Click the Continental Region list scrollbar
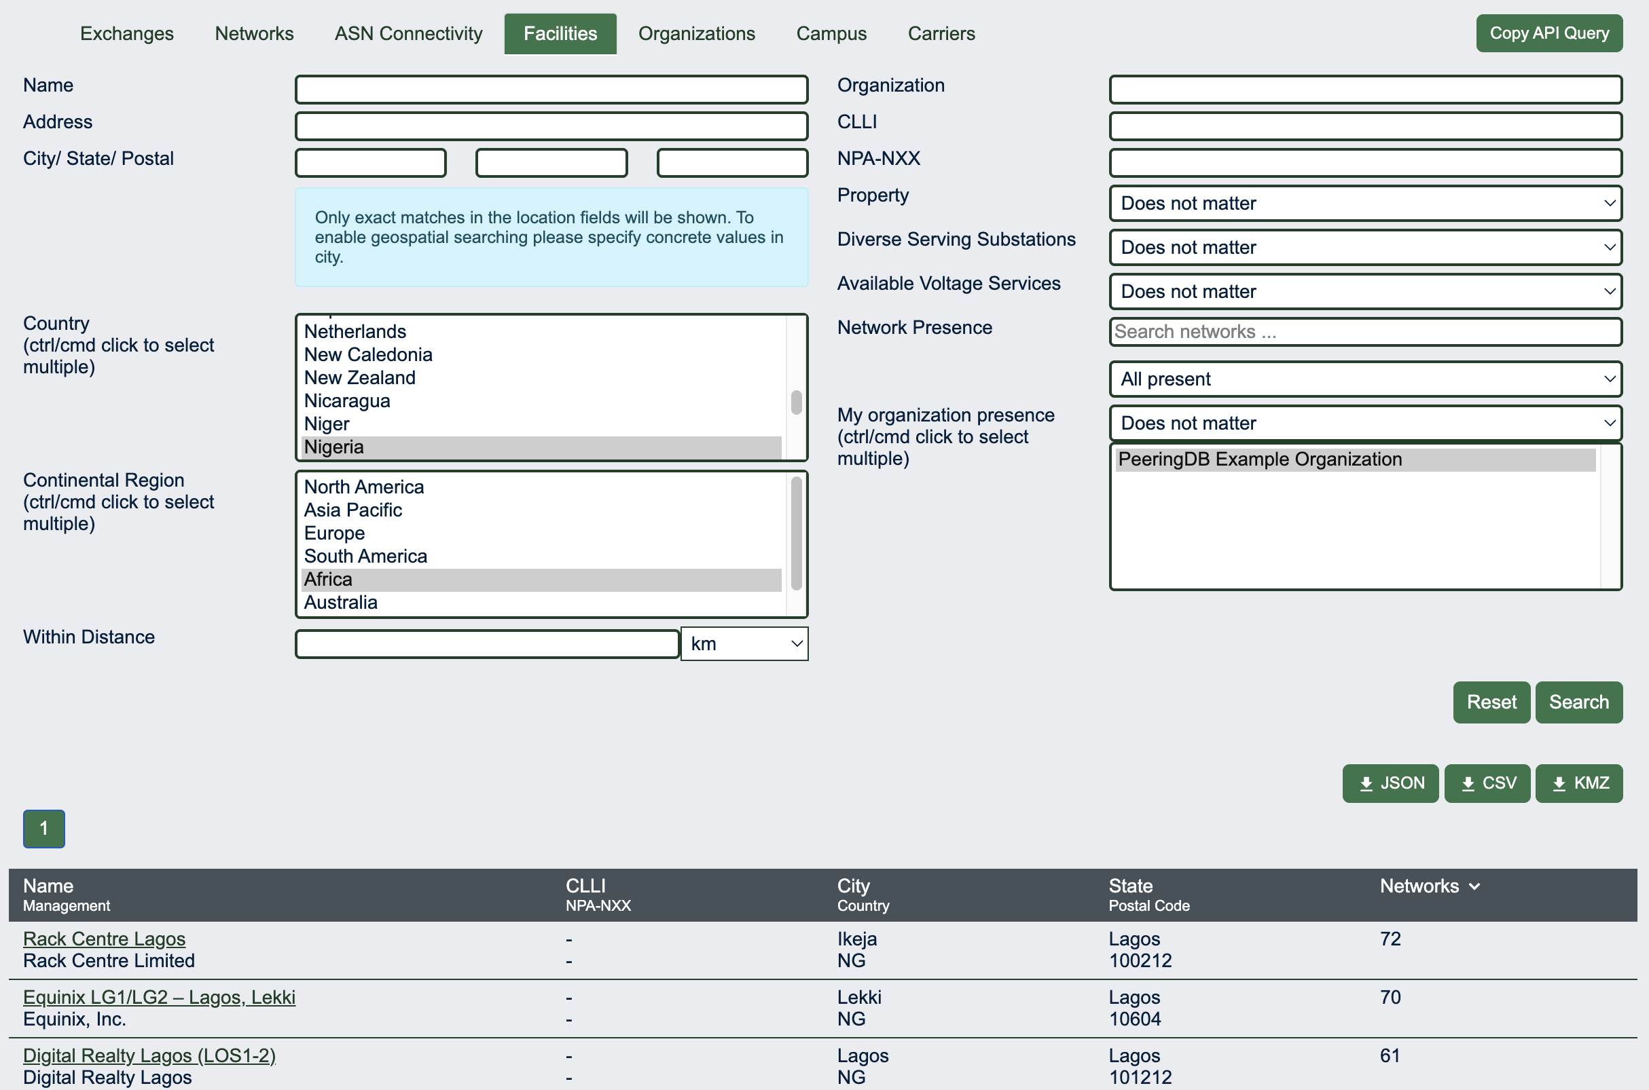 pos(796,533)
